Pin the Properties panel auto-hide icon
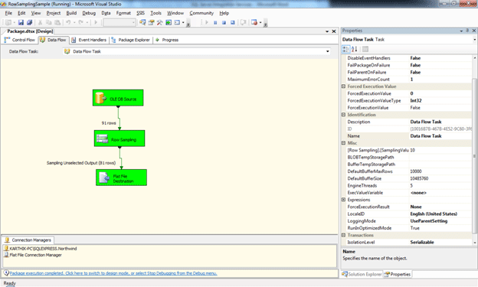Viewport: 478px width, 287px height. pos(467,31)
